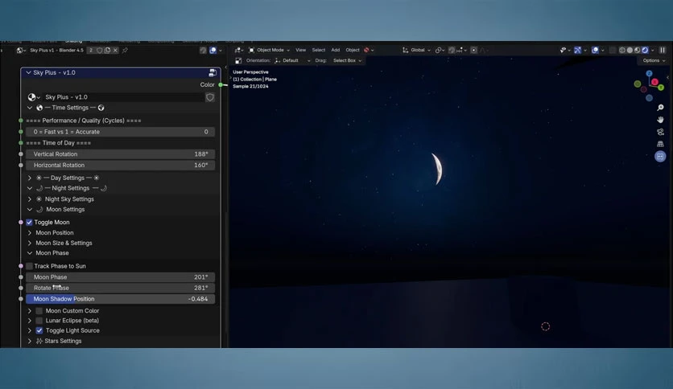Viewport: 673px width, 389px height.
Task: Pin the node tree with the pin icon
Action: (125, 50)
